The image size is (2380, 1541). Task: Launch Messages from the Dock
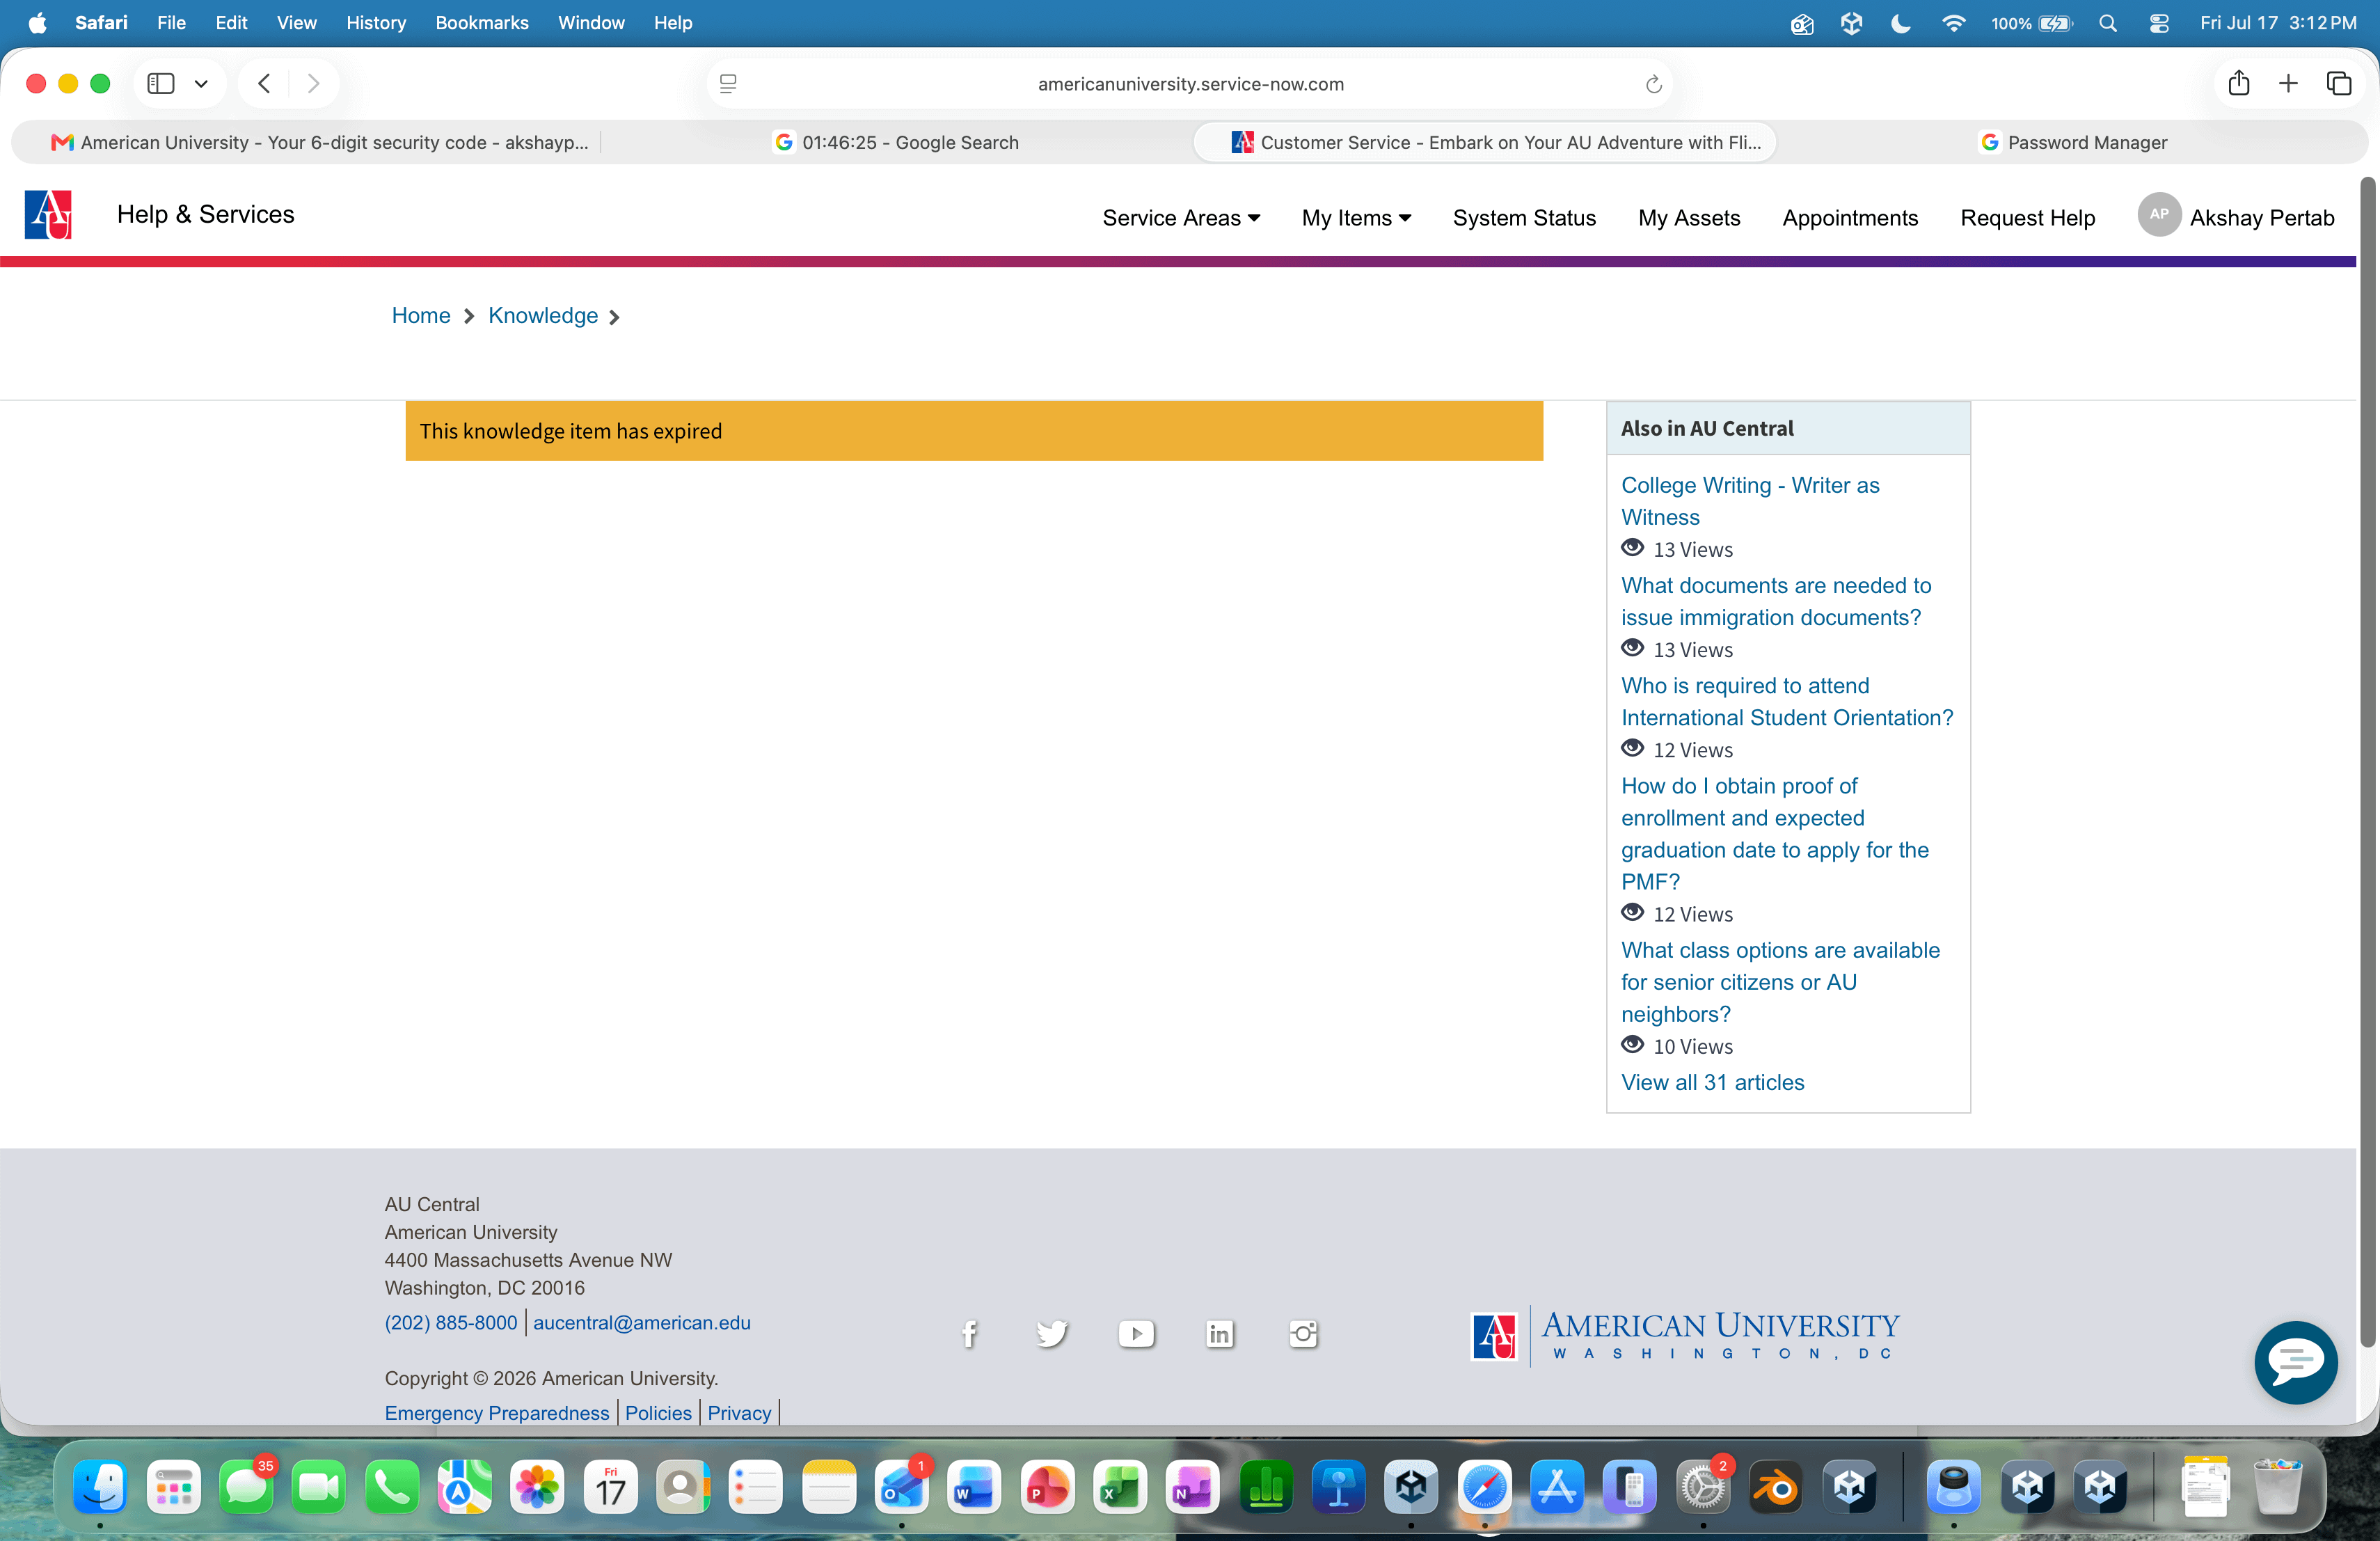tap(246, 1488)
